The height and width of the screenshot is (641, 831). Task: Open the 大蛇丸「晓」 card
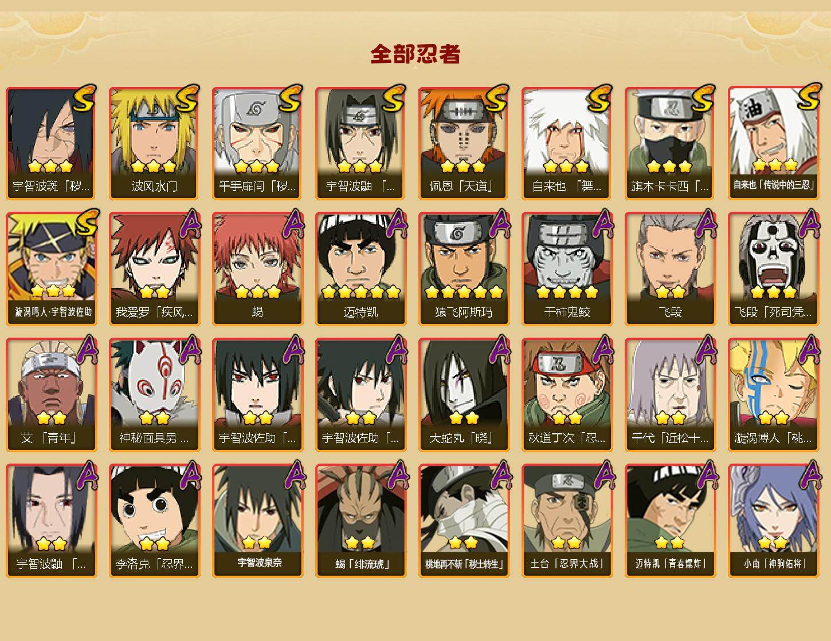(464, 395)
